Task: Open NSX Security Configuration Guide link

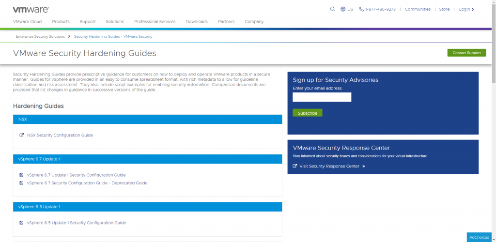Action: [x=60, y=135]
